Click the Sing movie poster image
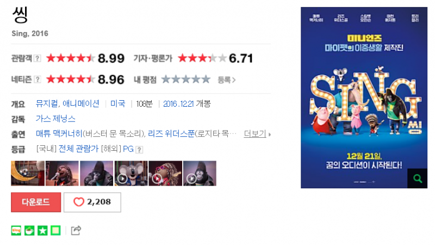 coord(364,97)
